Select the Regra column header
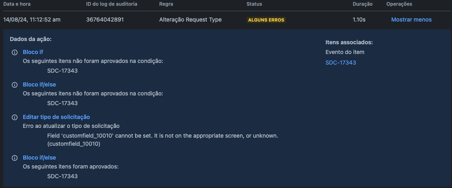 coord(166,4)
